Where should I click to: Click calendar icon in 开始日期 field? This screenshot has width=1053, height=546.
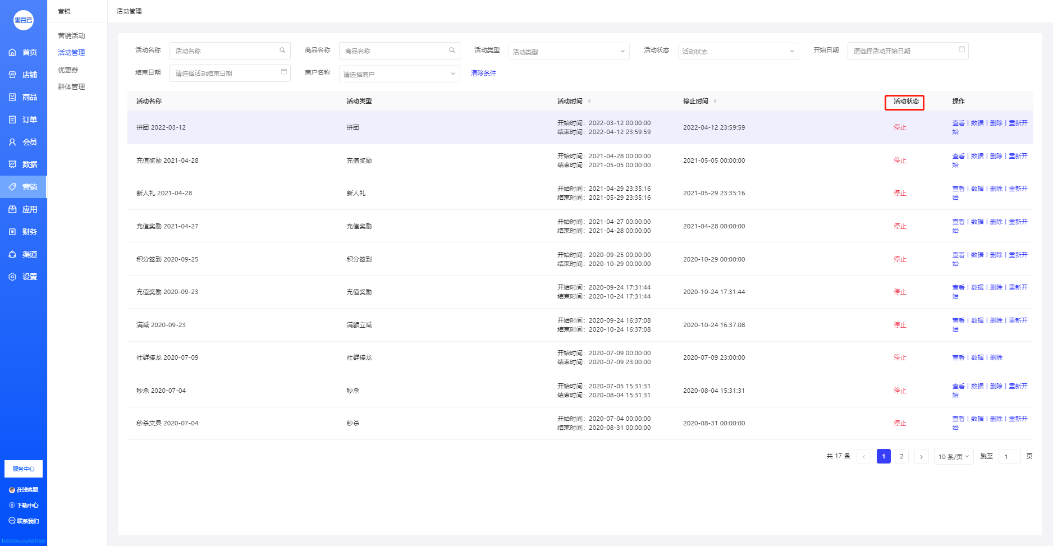tap(962, 49)
